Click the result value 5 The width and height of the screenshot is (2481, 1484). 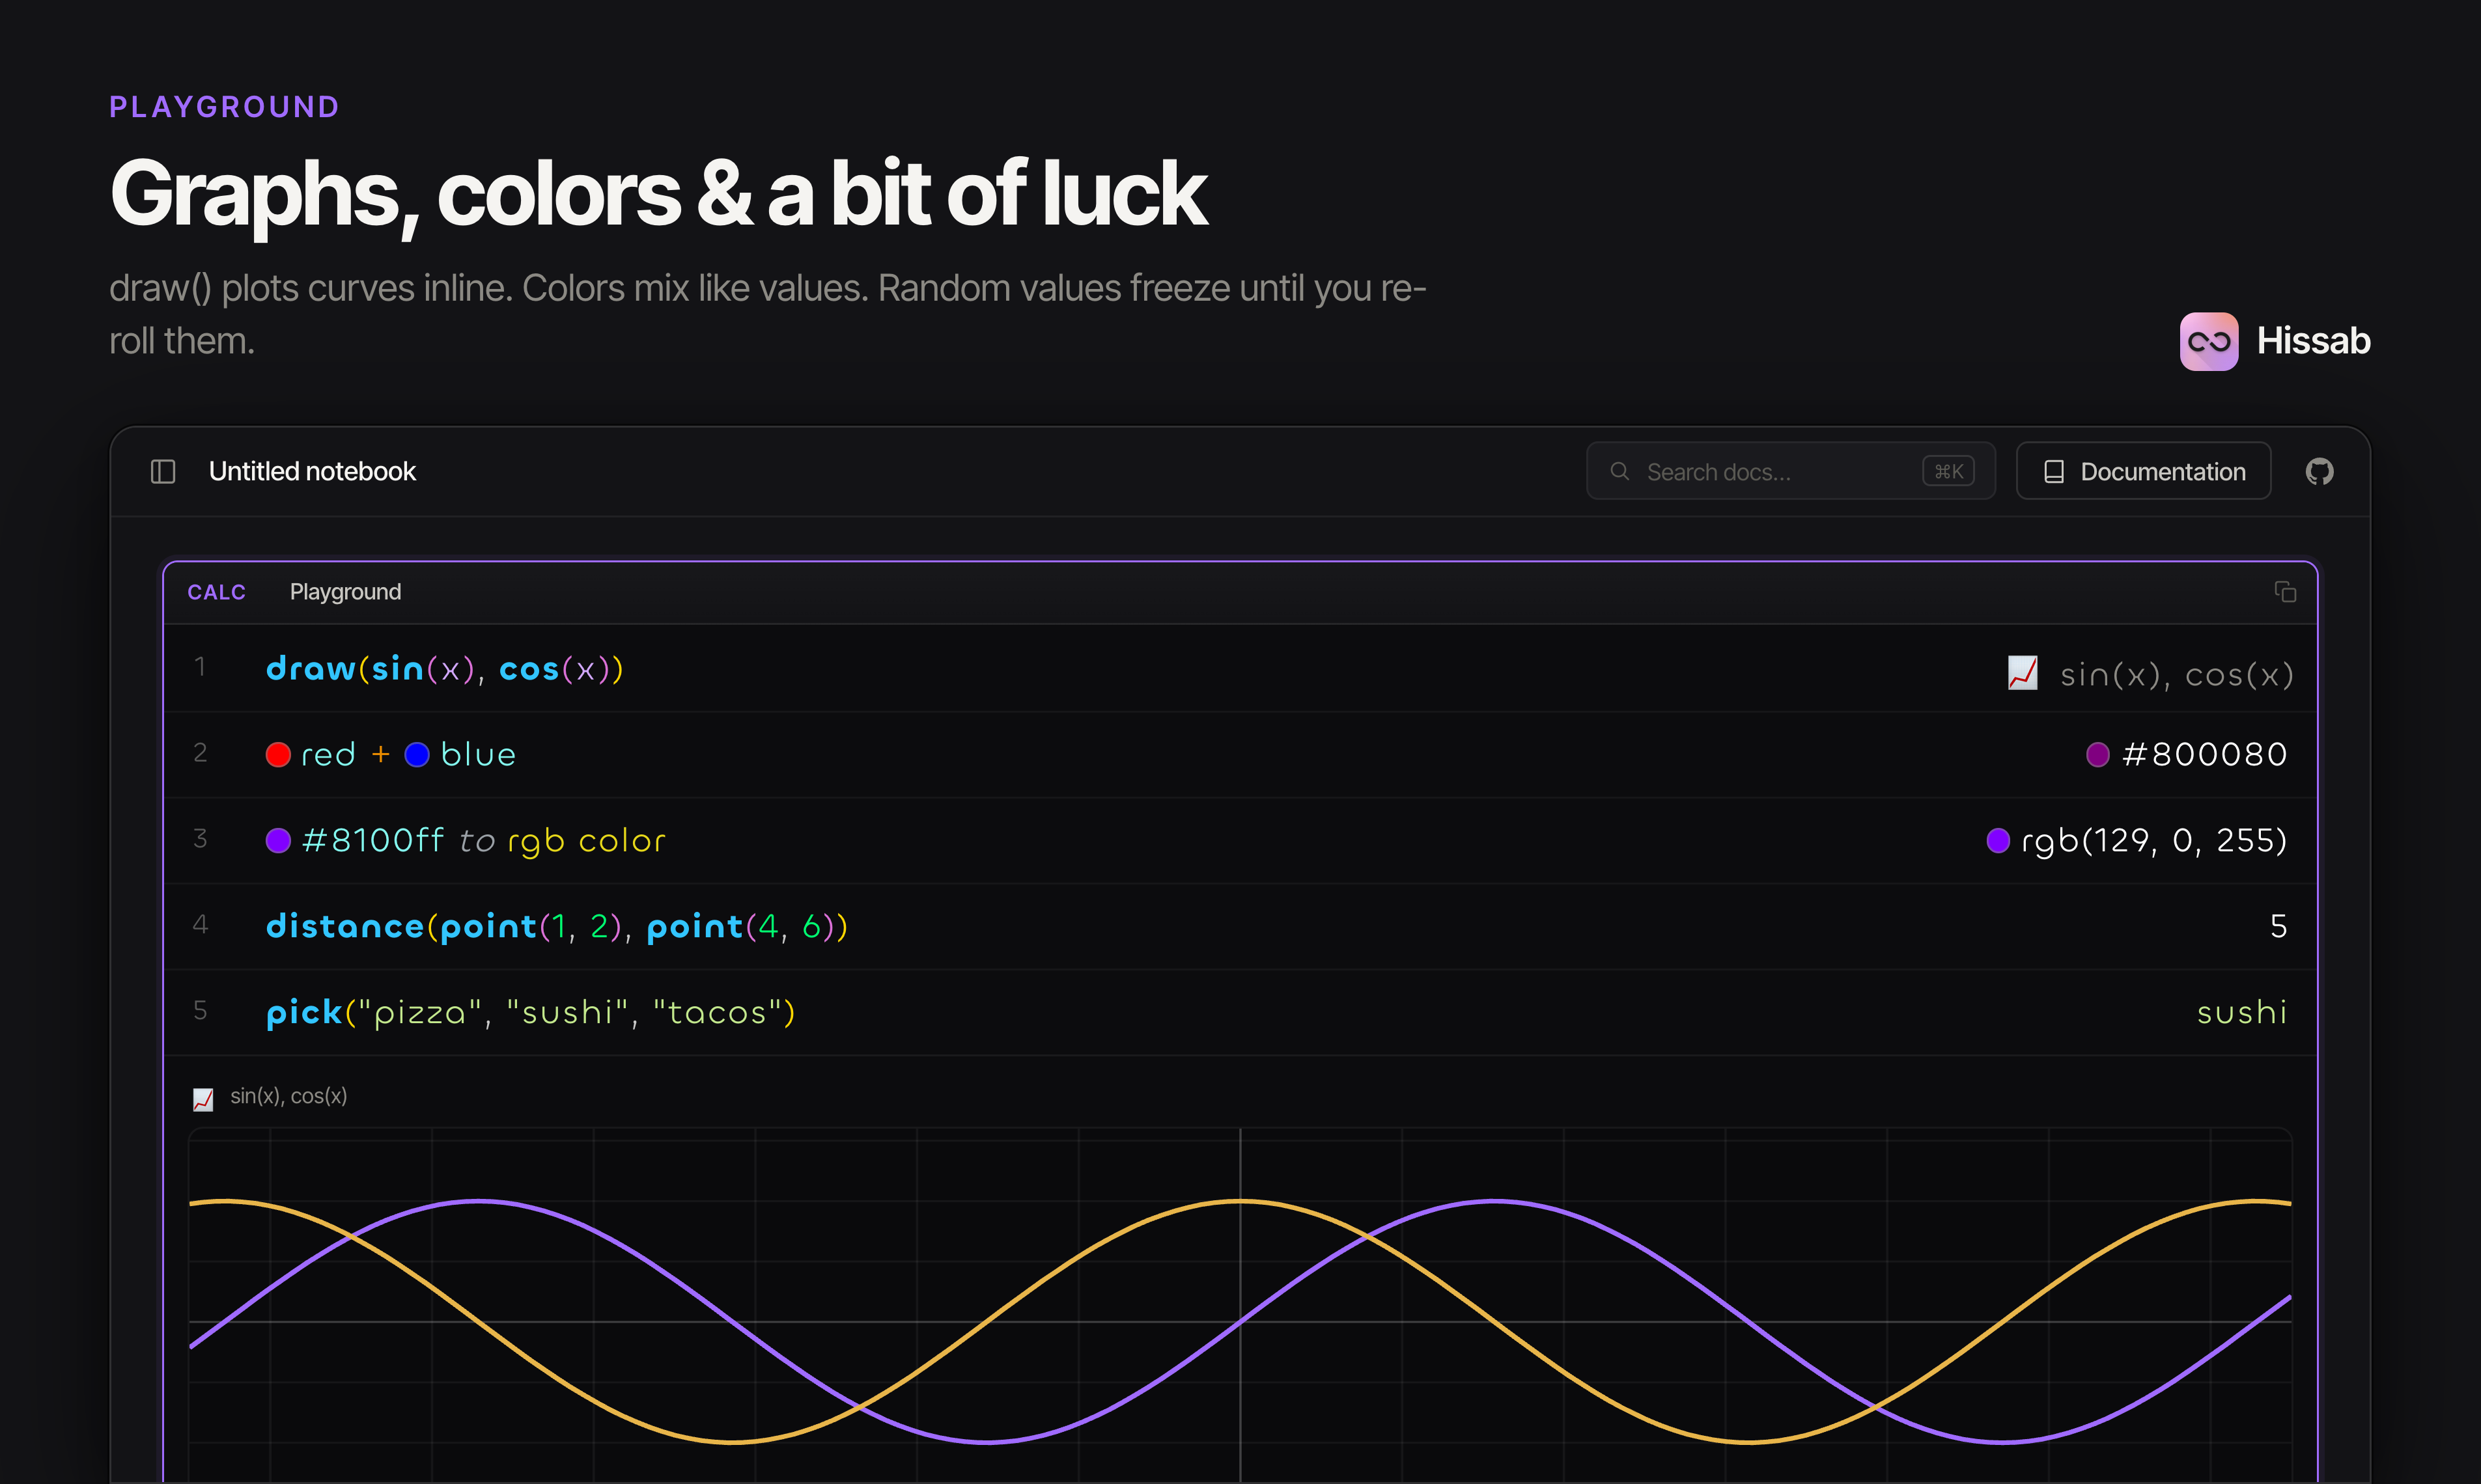[x=2278, y=926]
